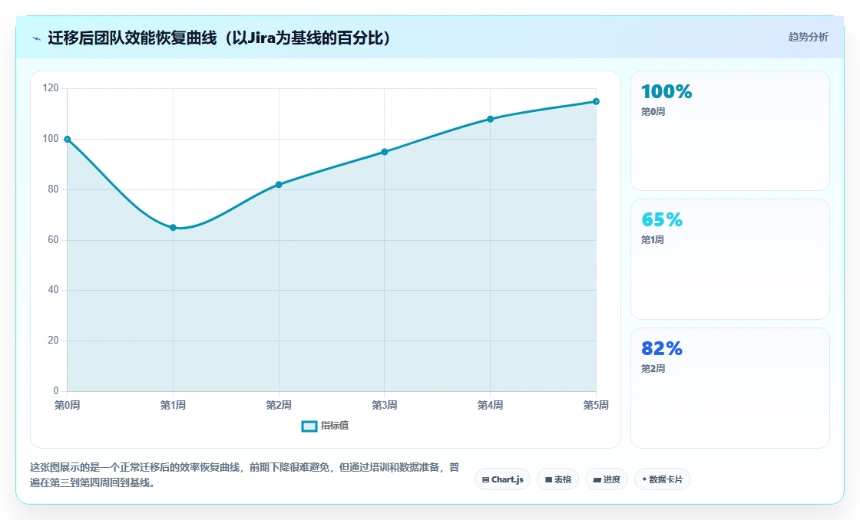Image resolution: width=860 pixels, height=520 pixels.
Task: Click the lightning icon beside the chart title
Action: [37, 38]
